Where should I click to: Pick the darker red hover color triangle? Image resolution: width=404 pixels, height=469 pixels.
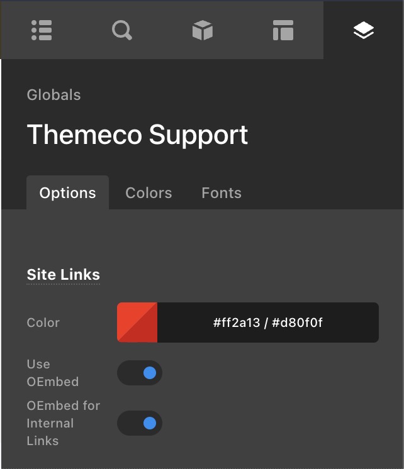click(147, 333)
